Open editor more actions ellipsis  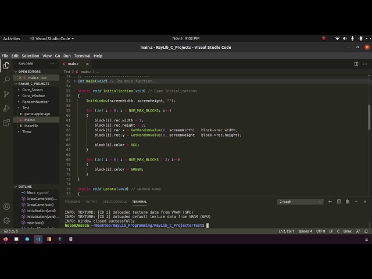click(x=365, y=64)
